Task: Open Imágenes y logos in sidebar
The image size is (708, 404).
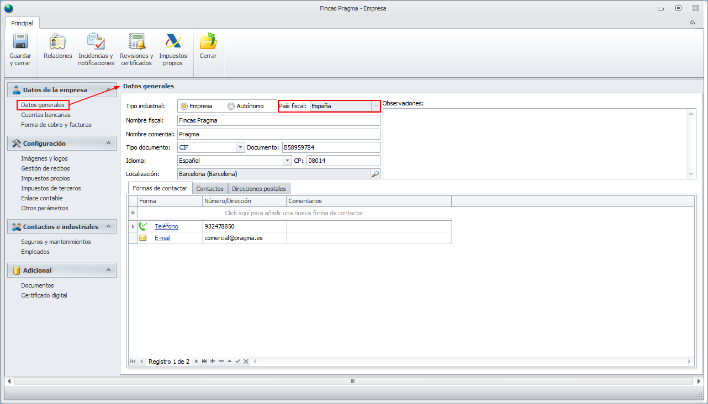Action: click(45, 158)
